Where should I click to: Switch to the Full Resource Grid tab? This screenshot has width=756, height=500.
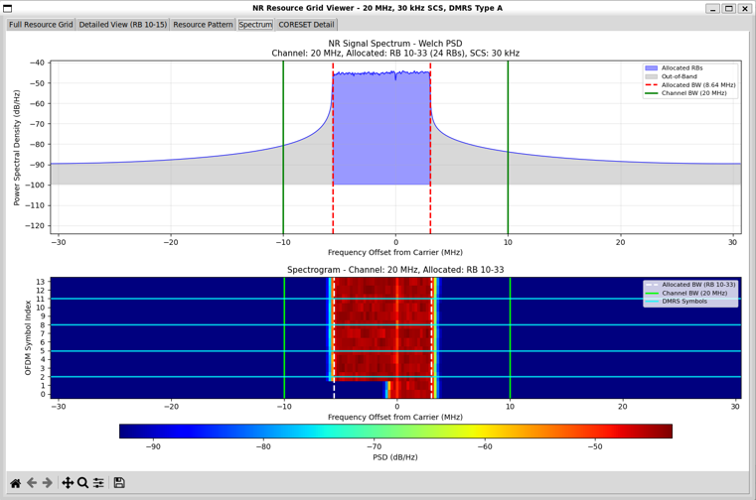[41, 24]
